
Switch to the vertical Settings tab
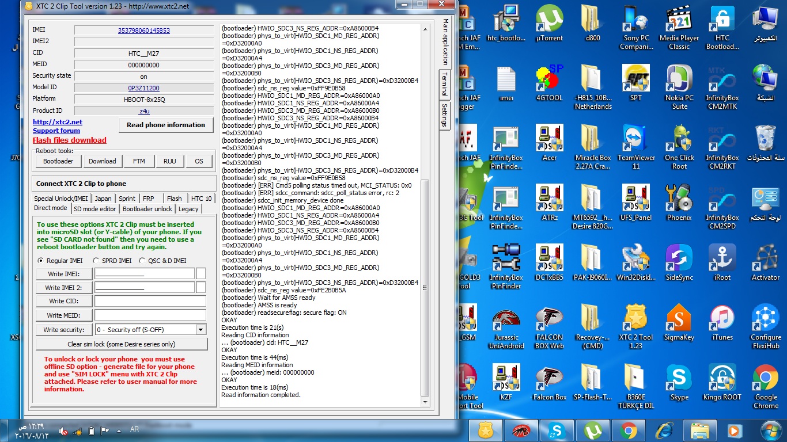coord(445,115)
